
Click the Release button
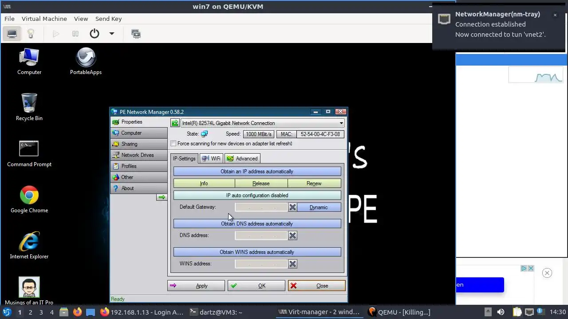[x=261, y=183]
